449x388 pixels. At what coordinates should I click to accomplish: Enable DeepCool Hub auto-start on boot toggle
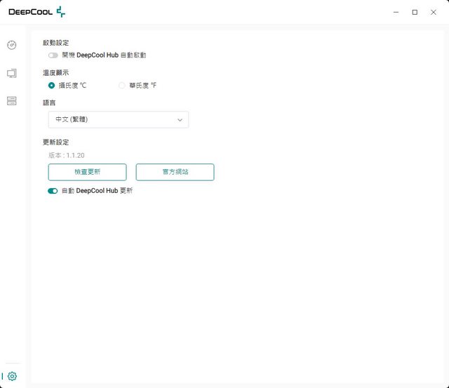click(53, 55)
